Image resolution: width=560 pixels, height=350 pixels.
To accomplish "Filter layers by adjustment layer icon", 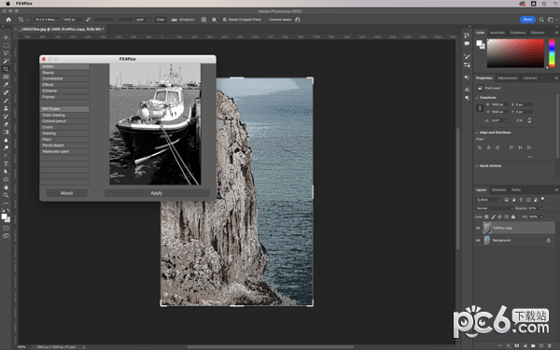I will 513,200.
